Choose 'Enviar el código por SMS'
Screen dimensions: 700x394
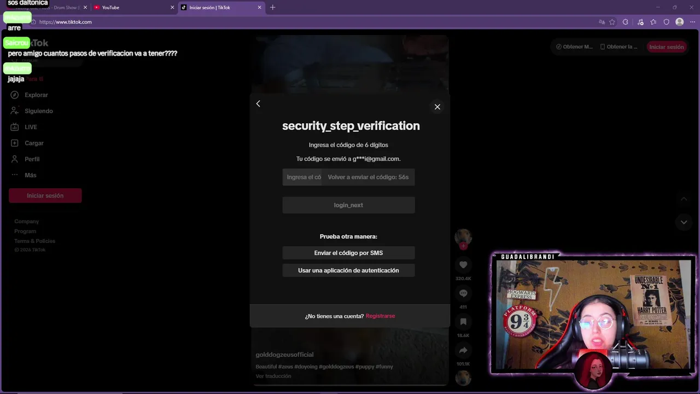pos(348,253)
